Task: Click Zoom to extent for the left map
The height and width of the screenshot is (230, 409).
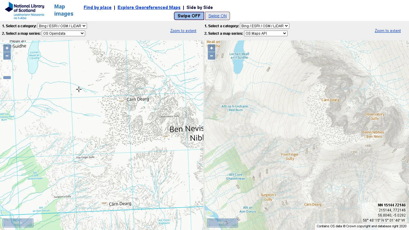Action: coord(183,31)
